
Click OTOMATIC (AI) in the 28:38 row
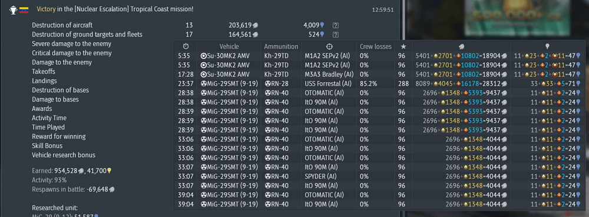[x=324, y=93]
